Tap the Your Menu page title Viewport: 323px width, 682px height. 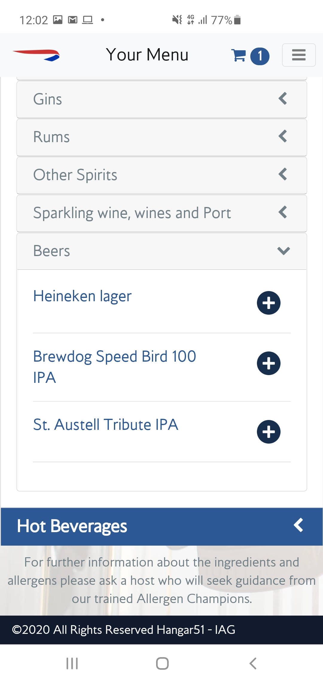click(147, 55)
